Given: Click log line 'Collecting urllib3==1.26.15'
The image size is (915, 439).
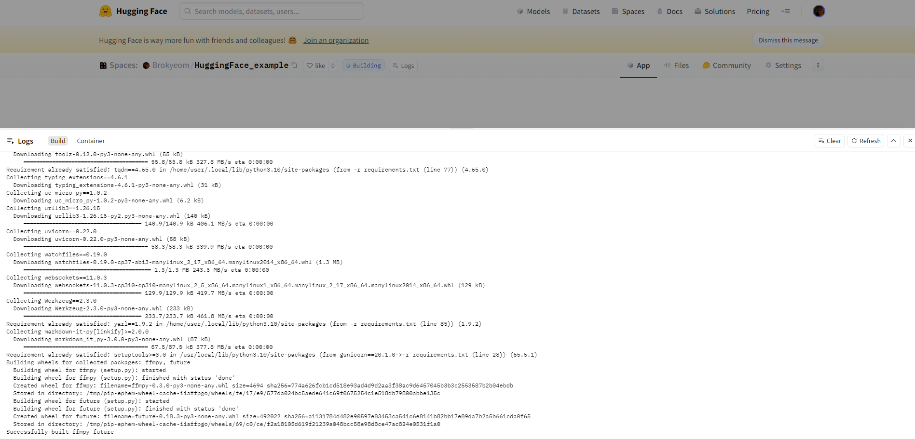Looking at the screenshot, I should click(x=53, y=208).
